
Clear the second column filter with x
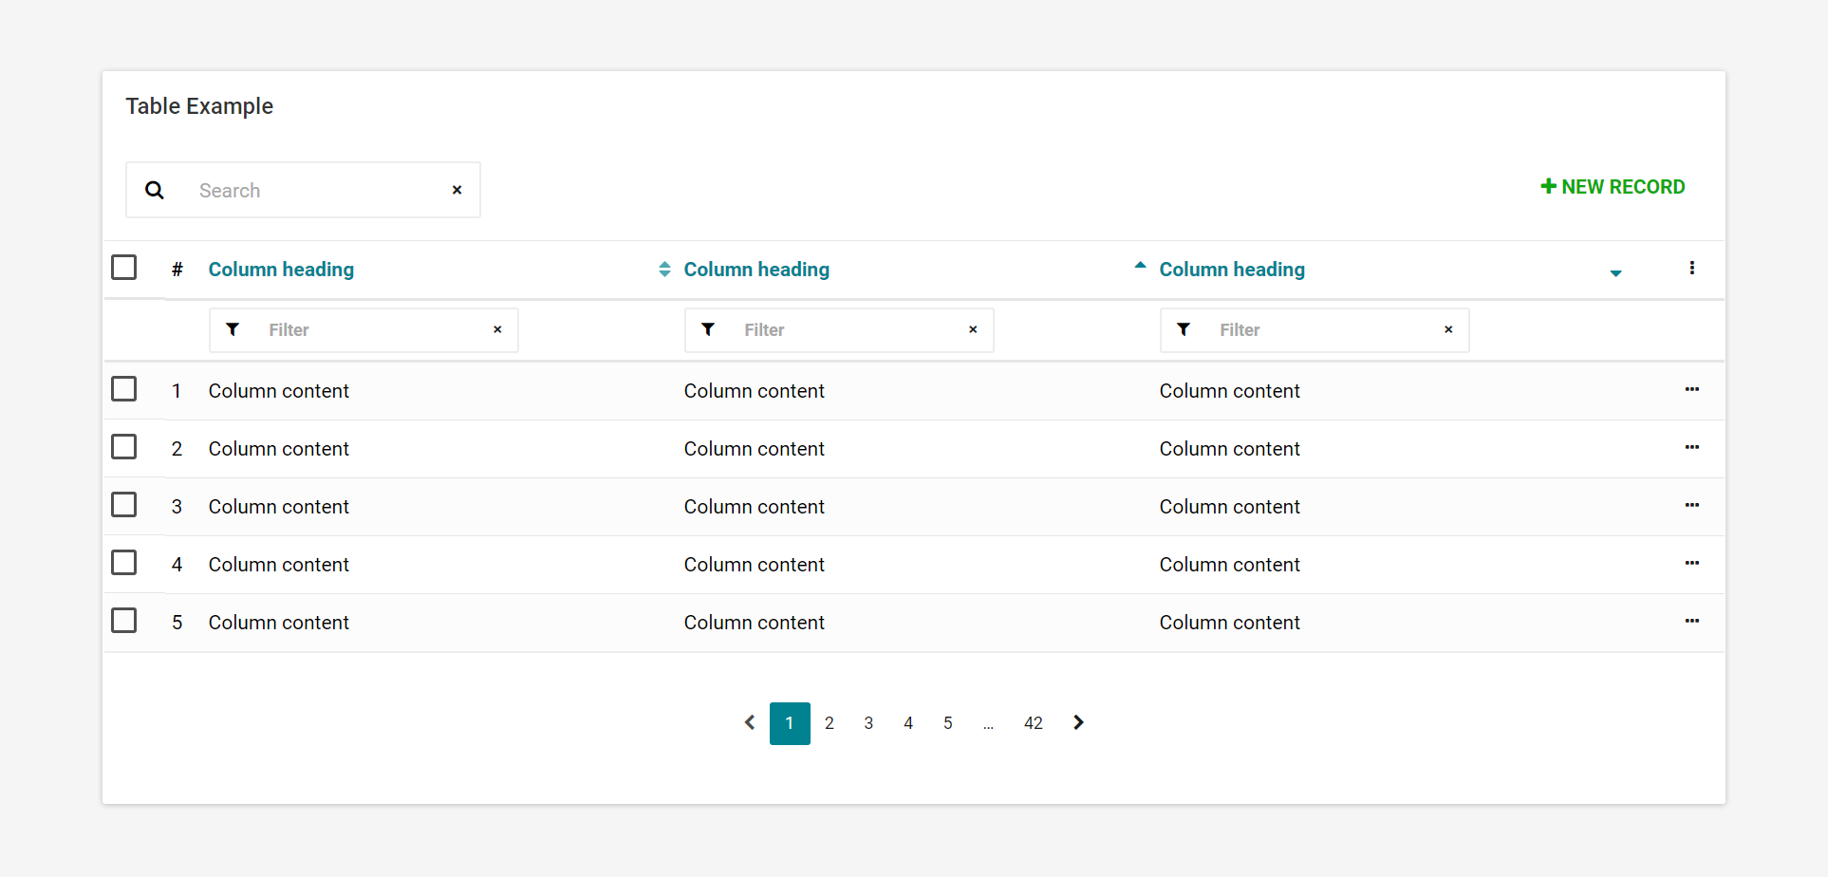972,329
